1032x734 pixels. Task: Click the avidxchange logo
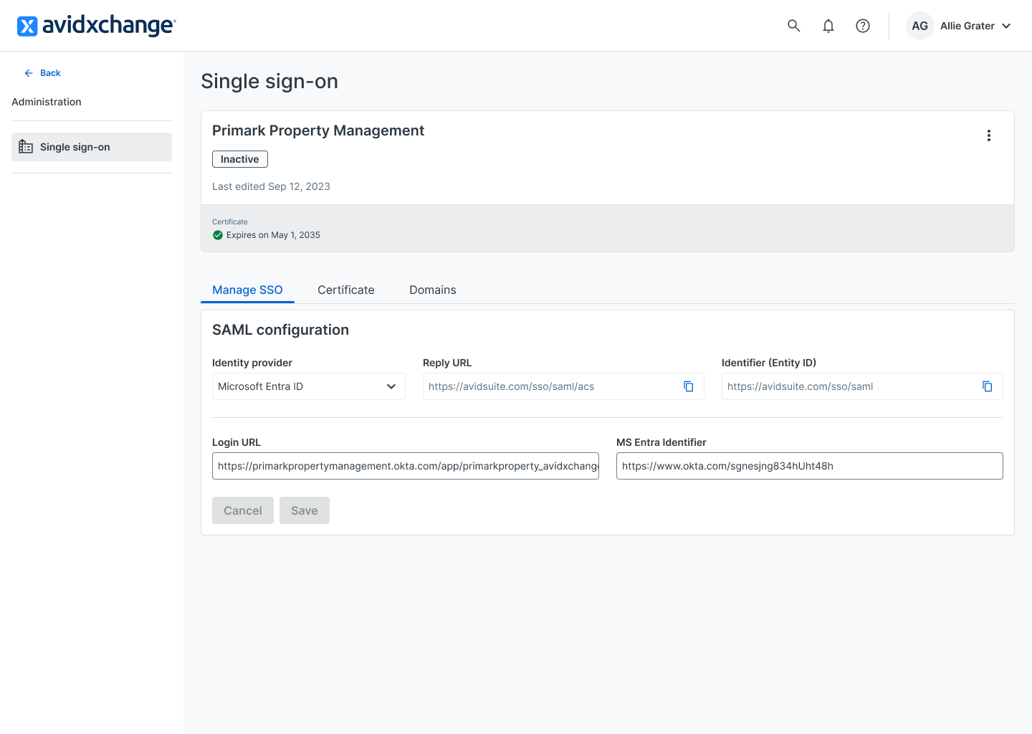[97, 26]
